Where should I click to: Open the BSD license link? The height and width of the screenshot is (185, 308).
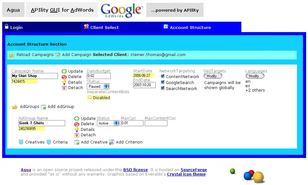click(x=136, y=170)
